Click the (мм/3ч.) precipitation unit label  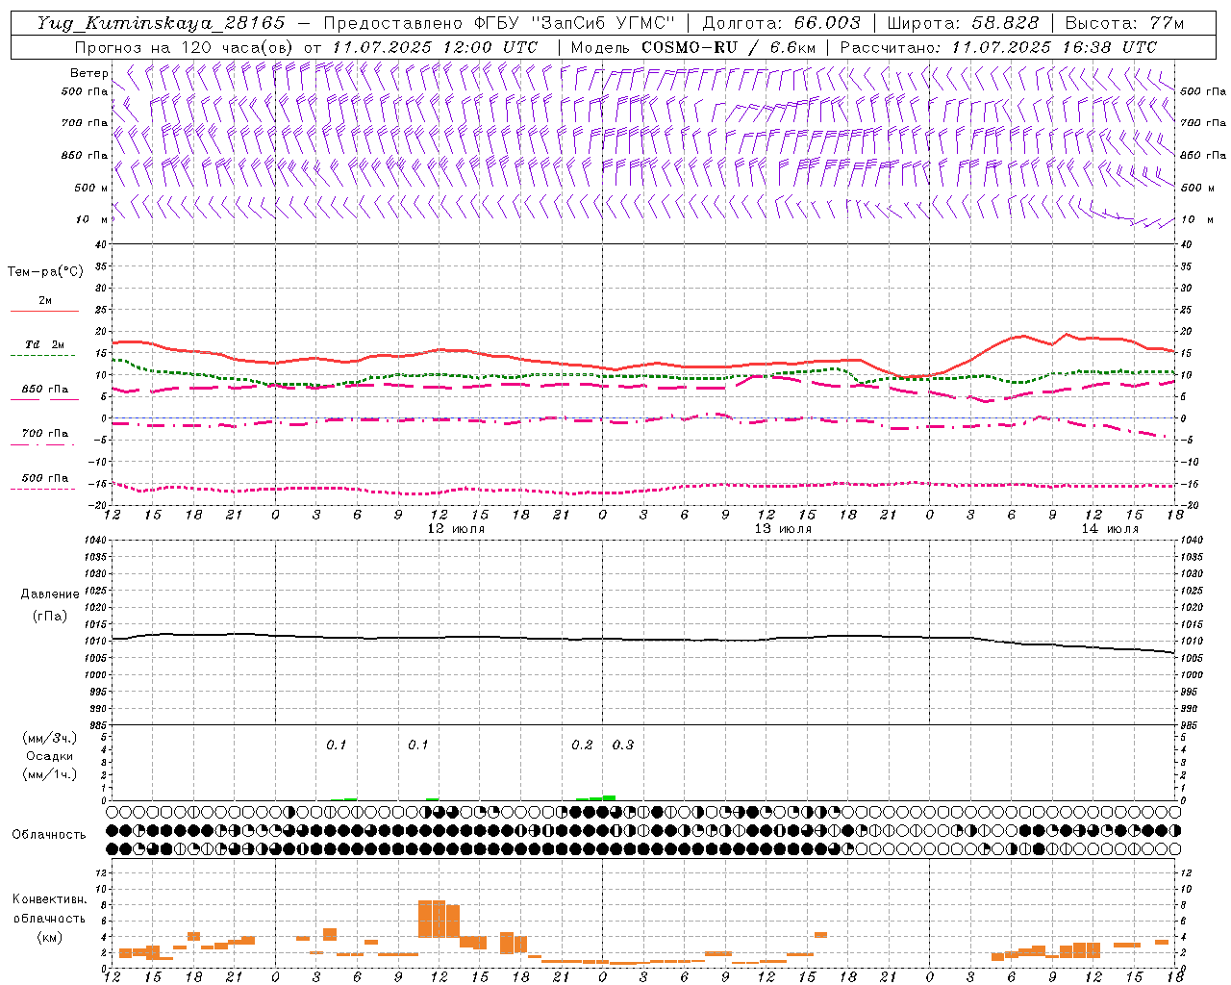coord(50,738)
